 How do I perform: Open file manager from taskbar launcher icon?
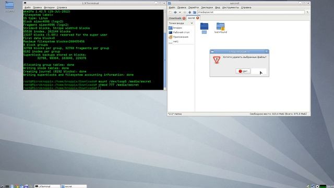pos(12,186)
